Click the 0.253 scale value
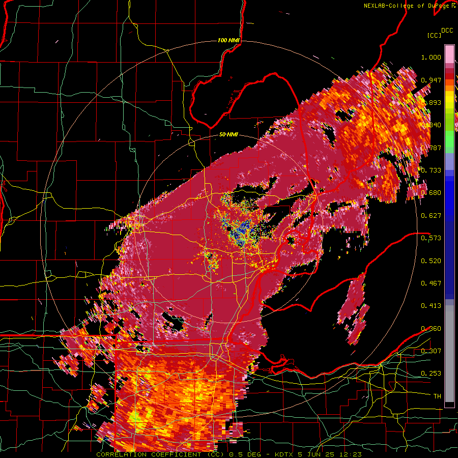Screen dimensions: 458x458 coord(431,374)
